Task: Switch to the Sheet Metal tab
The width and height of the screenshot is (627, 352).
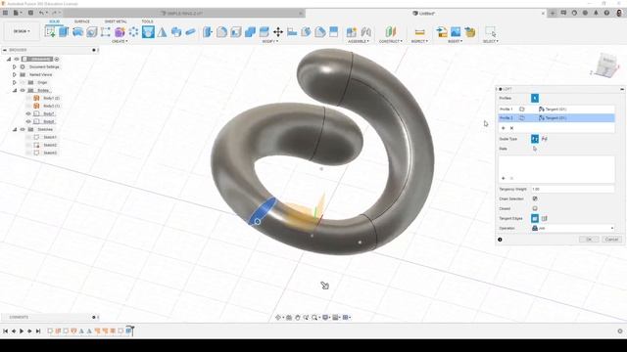Action: tap(116, 22)
